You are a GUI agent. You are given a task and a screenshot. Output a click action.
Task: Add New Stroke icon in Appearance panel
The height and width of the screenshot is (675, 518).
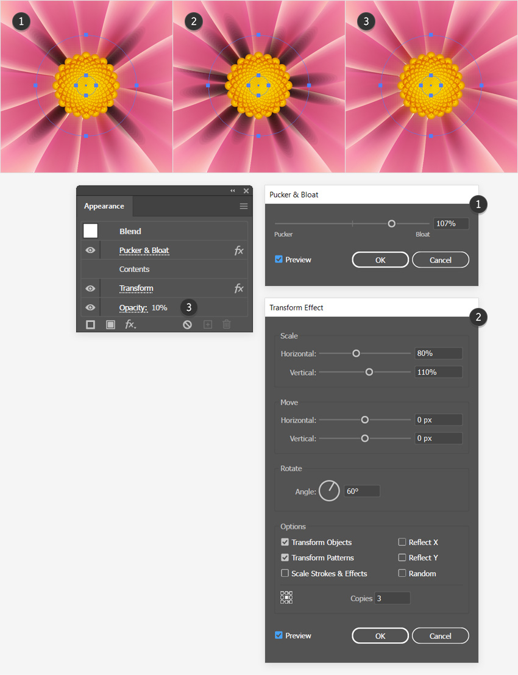pyautogui.click(x=90, y=324)
